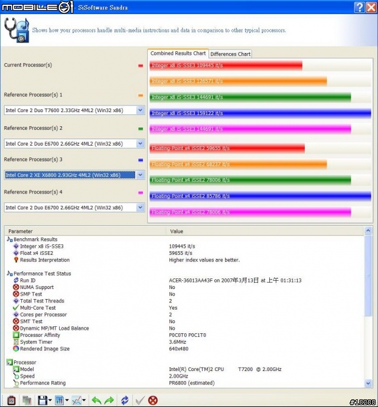
Task: Click the Parameter column header
Action: [85, 231]
